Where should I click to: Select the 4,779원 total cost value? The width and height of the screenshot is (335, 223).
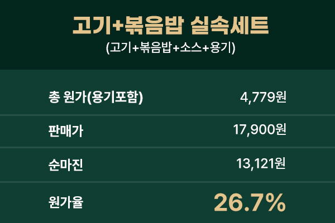click(x=263, y=97)
